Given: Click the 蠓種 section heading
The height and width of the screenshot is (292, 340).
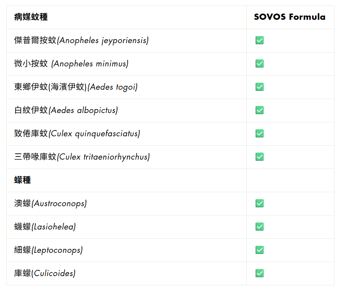Looking at the screenshot, I should click(x=23, y=180).
